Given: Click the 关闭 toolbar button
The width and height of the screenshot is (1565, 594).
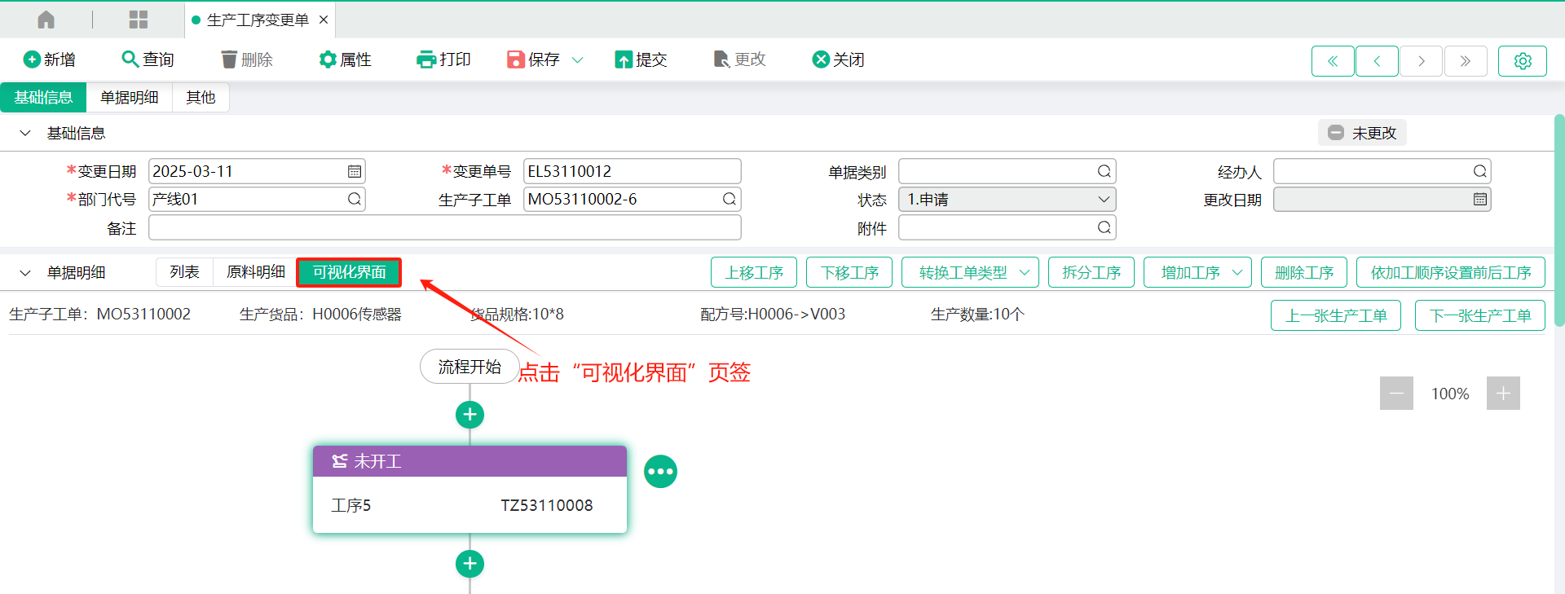Looking at the screenshot, I should tap(839, 59).
